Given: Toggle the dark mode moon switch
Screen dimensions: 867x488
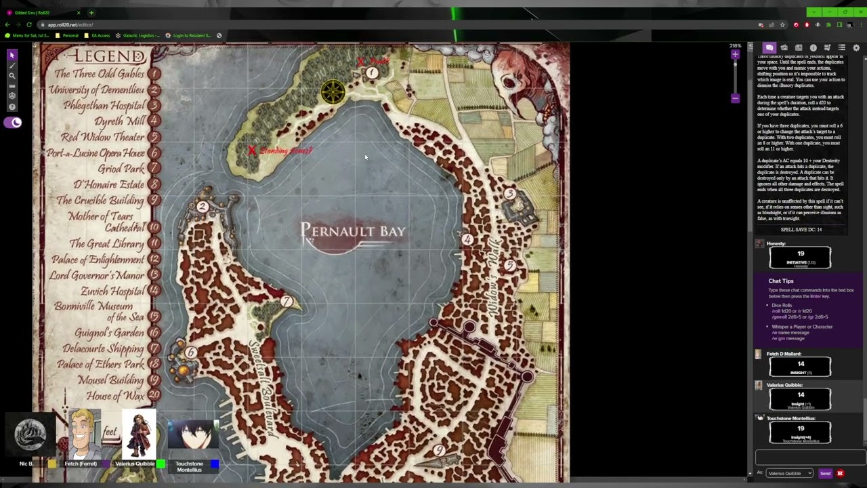Looking at the screenshot, I should (x=13, y=123).
